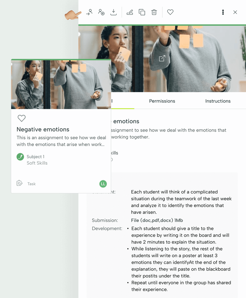Click the Negative emotions card title
The height and width of the screenshot is (298, 246).
43,129
